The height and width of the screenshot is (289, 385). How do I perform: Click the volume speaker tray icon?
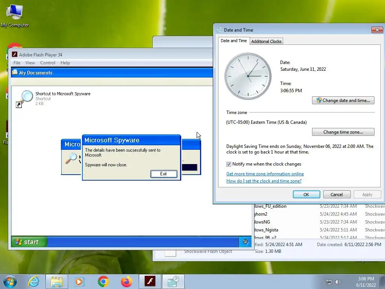pos(338,282)
